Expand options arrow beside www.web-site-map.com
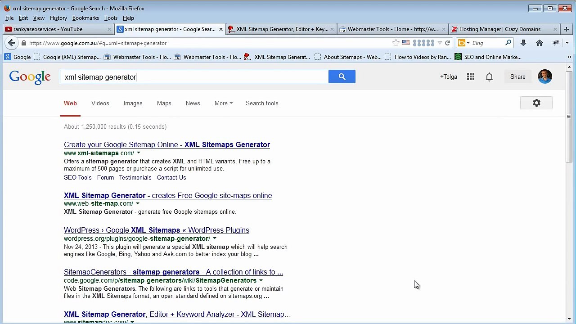The width and height of the screenshot is (576, 324). 138,203
